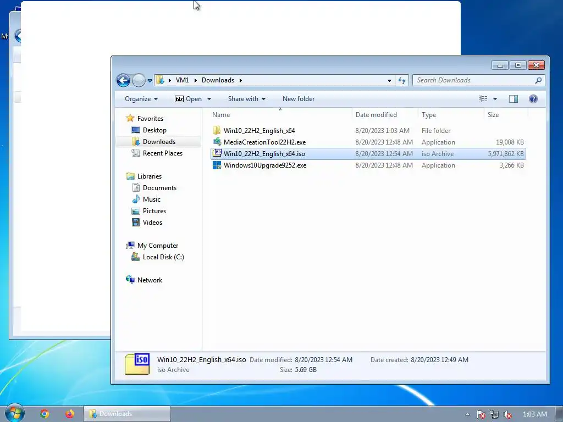Open the Action Center flag icon

coord(481,414)
